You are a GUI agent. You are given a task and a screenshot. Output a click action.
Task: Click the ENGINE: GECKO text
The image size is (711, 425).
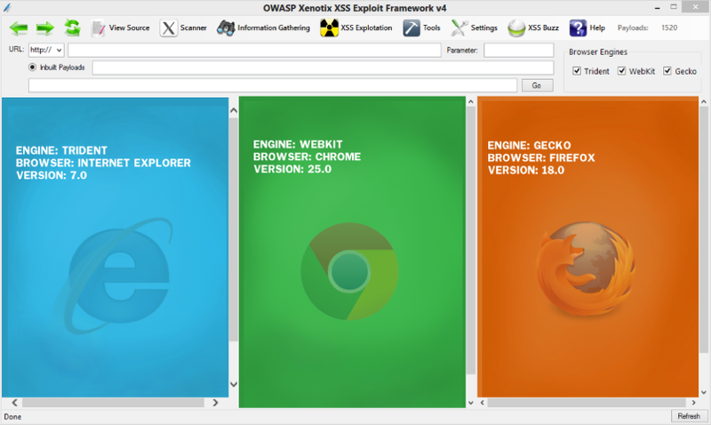(x=529, y=146)
